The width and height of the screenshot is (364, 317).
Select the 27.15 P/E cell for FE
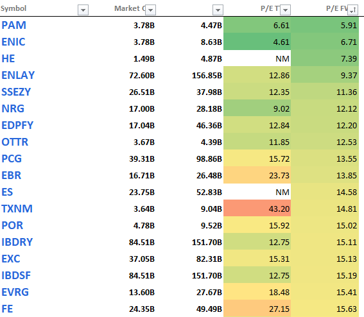click(x=257, y=309)
